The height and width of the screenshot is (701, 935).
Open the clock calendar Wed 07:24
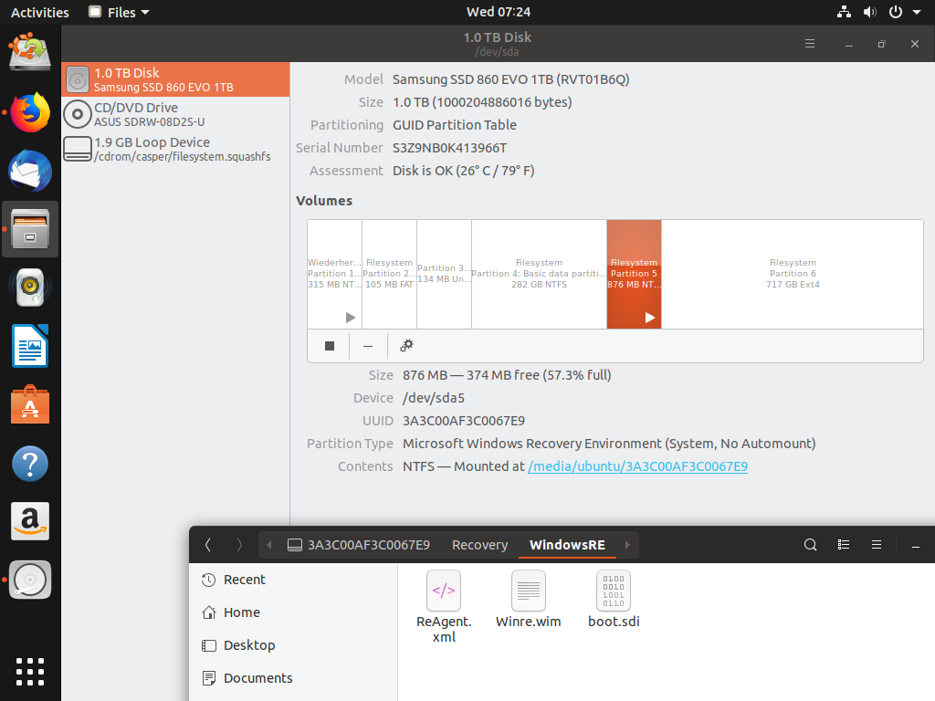point(499,12)
